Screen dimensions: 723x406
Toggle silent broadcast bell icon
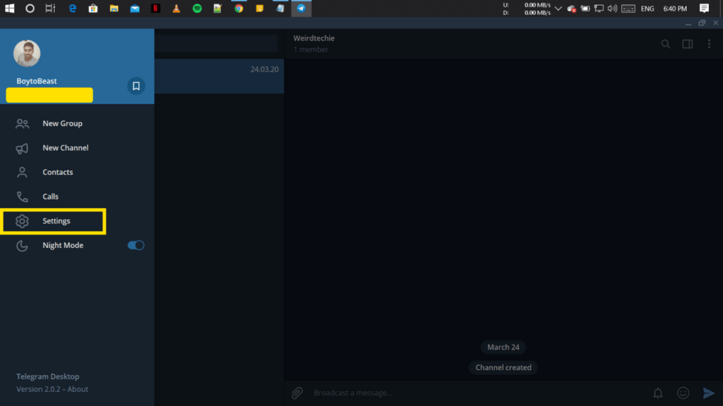coord(658,393)
